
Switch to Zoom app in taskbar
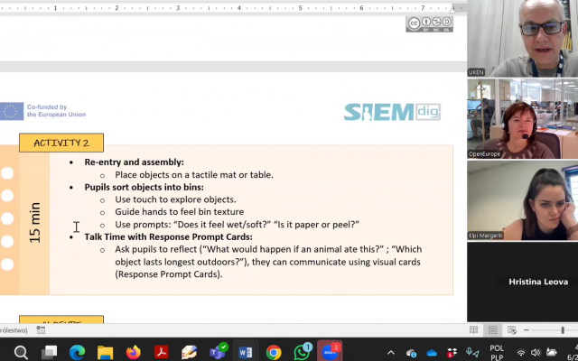331,352
